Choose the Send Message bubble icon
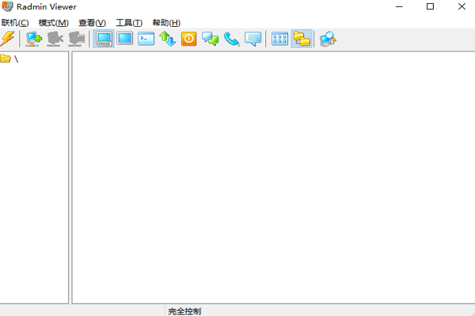 [x=253, y=39]
